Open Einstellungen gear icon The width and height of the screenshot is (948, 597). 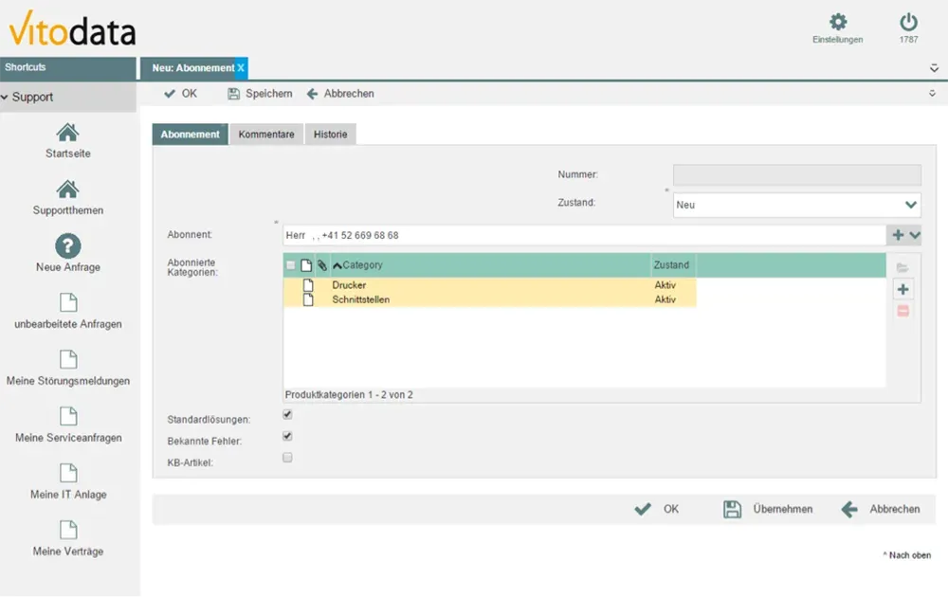click(x=837, y=23)
